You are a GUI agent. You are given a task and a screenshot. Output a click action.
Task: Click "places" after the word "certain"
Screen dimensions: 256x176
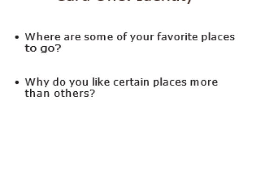170,82
